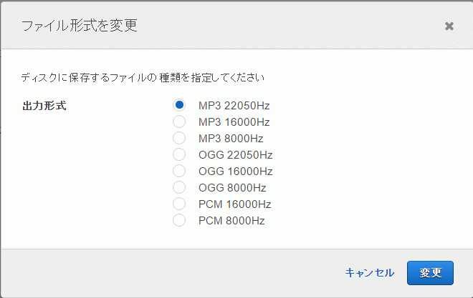
Task: Confirm with the blue 変更 button
Action: [430, 273]
